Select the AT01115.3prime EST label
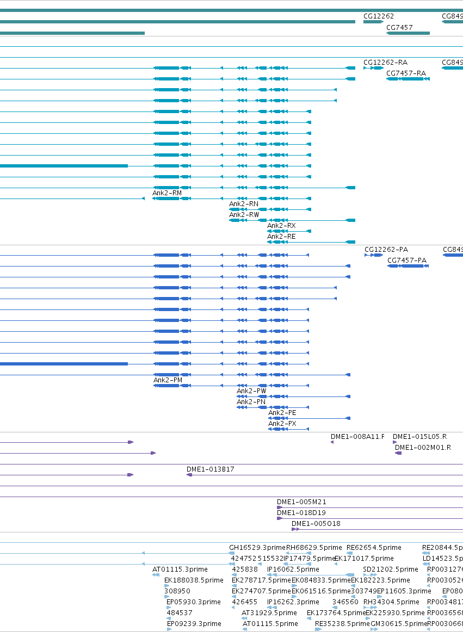Screen dimensions: 463x632 point(180,569)
